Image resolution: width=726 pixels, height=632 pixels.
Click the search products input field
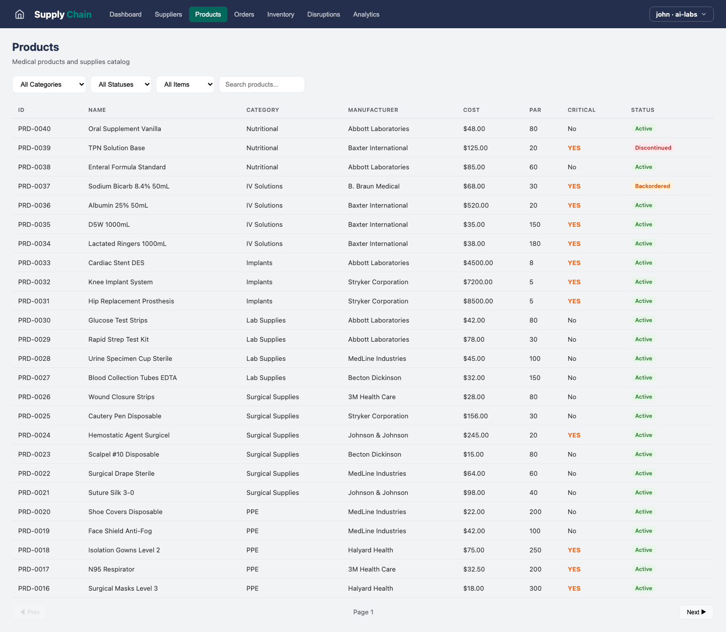coord(262,84)
